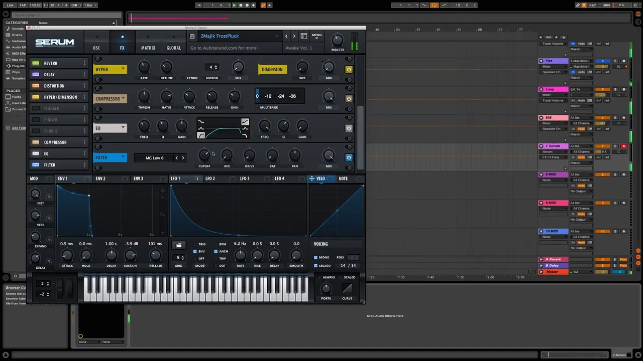Solo the Fizz track

(x=615, y=61)
